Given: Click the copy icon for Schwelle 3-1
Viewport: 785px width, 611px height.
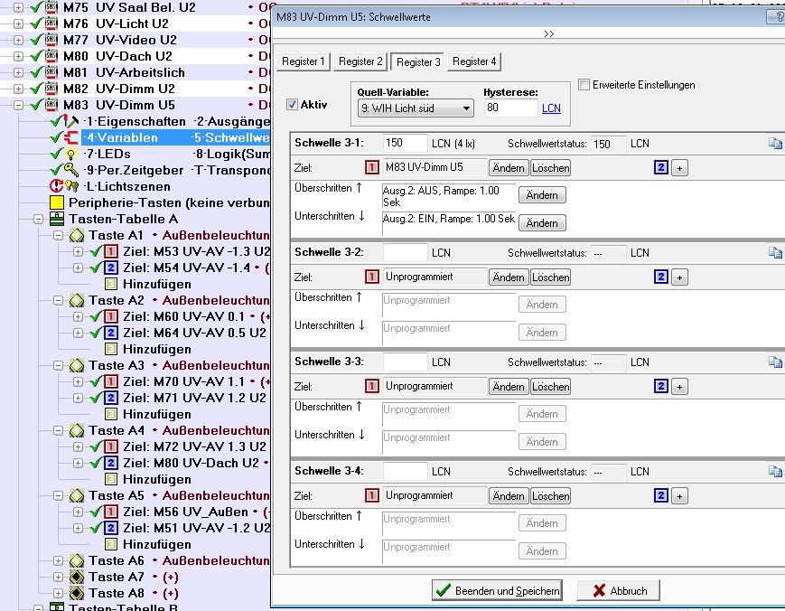Looking at the screenshot, I should [x=774, y=144].
